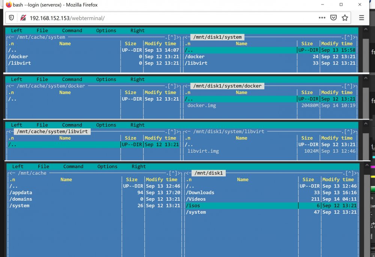Show insecure connection info via crossed padlock

[23, 18]
